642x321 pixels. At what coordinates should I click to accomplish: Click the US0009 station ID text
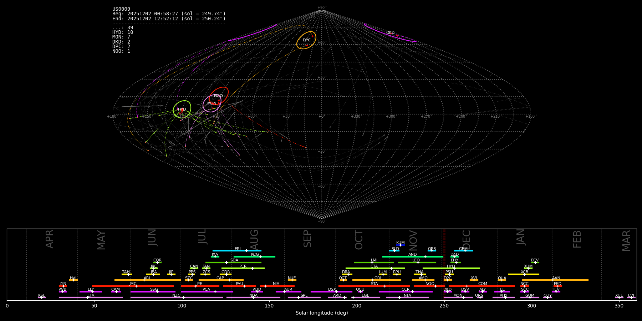(x=121, y=9)
